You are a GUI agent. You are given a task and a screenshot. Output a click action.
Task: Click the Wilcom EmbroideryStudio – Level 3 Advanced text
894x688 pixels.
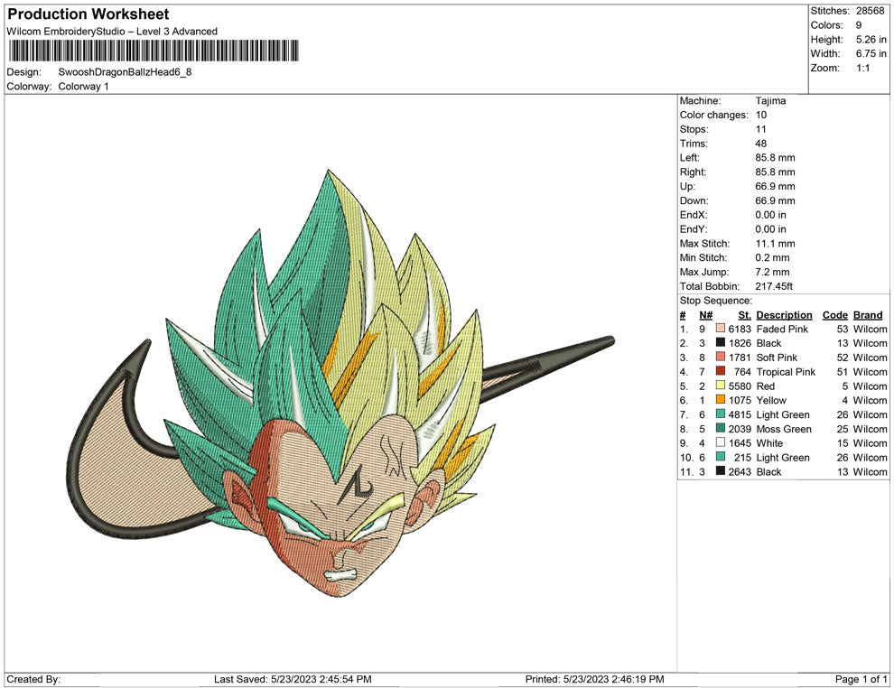112,32
